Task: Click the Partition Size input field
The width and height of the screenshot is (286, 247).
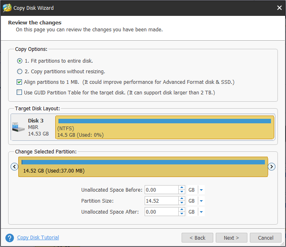Action: point(162,201)
